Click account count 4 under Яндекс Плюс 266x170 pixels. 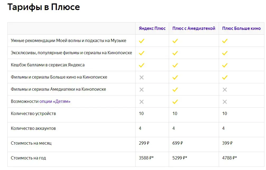click(140, 128)
